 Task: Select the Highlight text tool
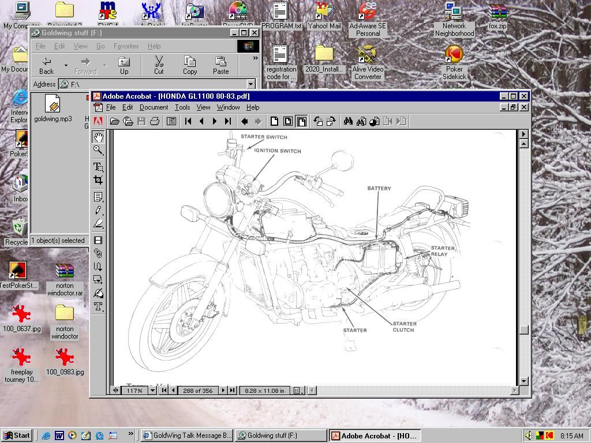tap(98, 223)
